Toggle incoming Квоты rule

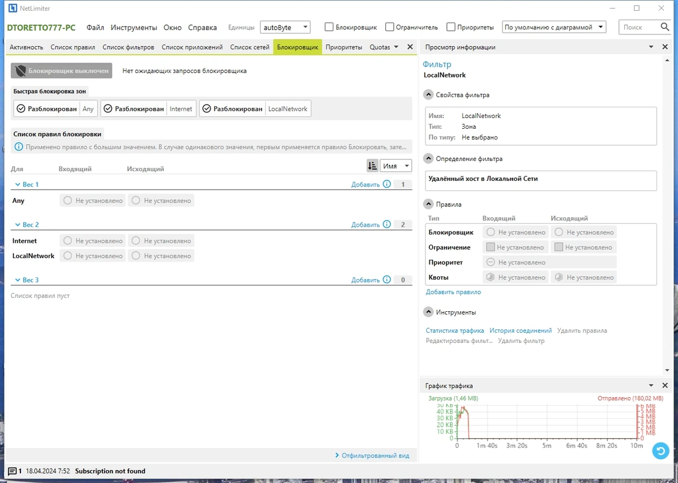pyautogui.click(x=515, y=277)
